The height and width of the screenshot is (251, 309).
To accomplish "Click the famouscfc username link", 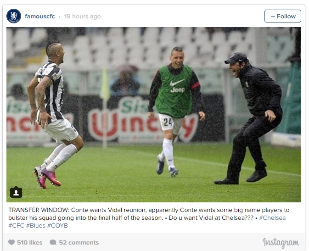I will pyautogui.click(x=39, y=17).
